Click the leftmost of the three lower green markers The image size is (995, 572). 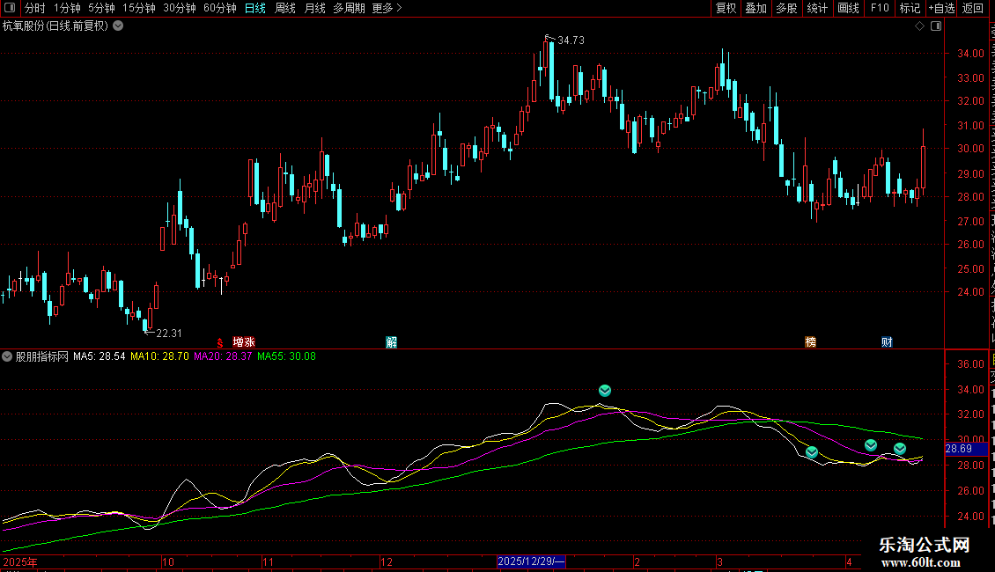coord(812,452)
